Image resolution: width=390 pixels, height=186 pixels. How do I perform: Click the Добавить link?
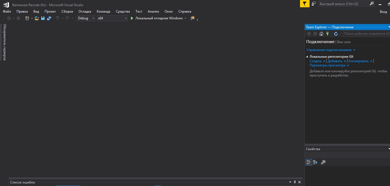(335, 61)
